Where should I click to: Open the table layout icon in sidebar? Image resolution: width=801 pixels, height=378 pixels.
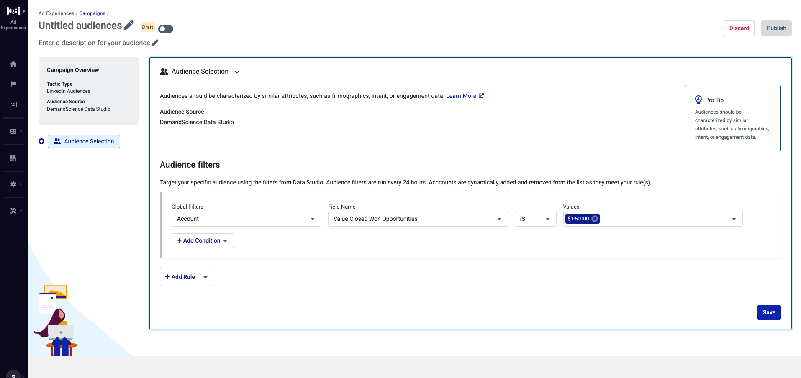[x=13, y=131]
